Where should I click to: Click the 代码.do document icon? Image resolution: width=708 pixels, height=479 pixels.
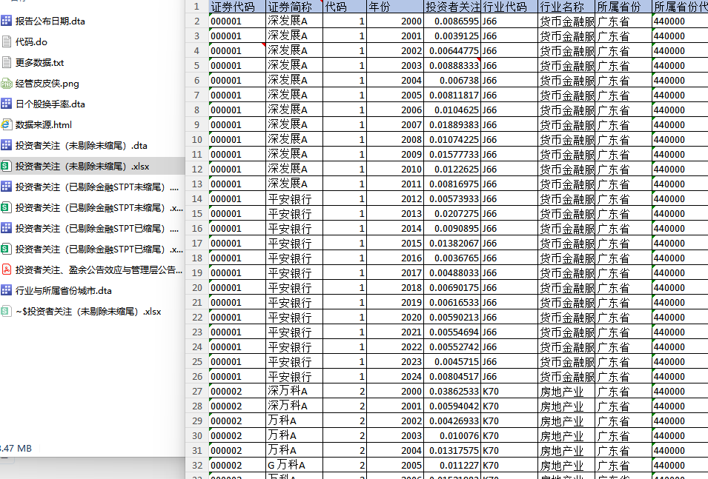tap(7, 42)
